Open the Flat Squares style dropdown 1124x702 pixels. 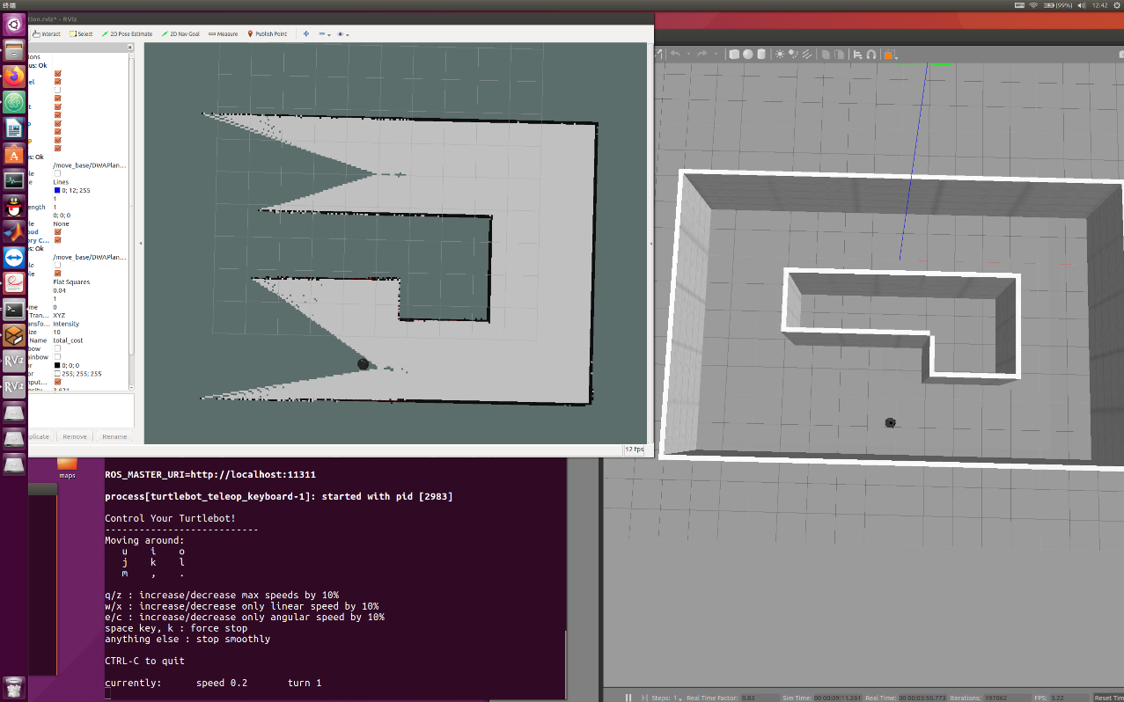pos(90,282)
